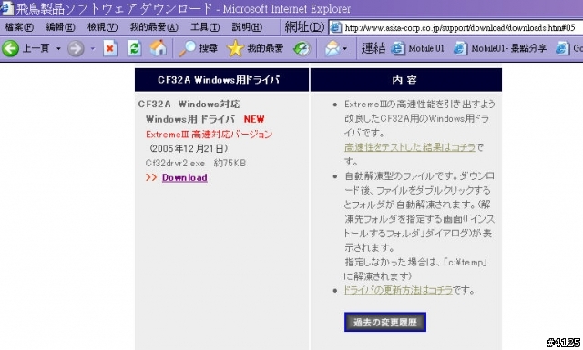Click the (2005年12月21日) date text
The width and height of the screenshot is (583, 350).
click(189, 148)
